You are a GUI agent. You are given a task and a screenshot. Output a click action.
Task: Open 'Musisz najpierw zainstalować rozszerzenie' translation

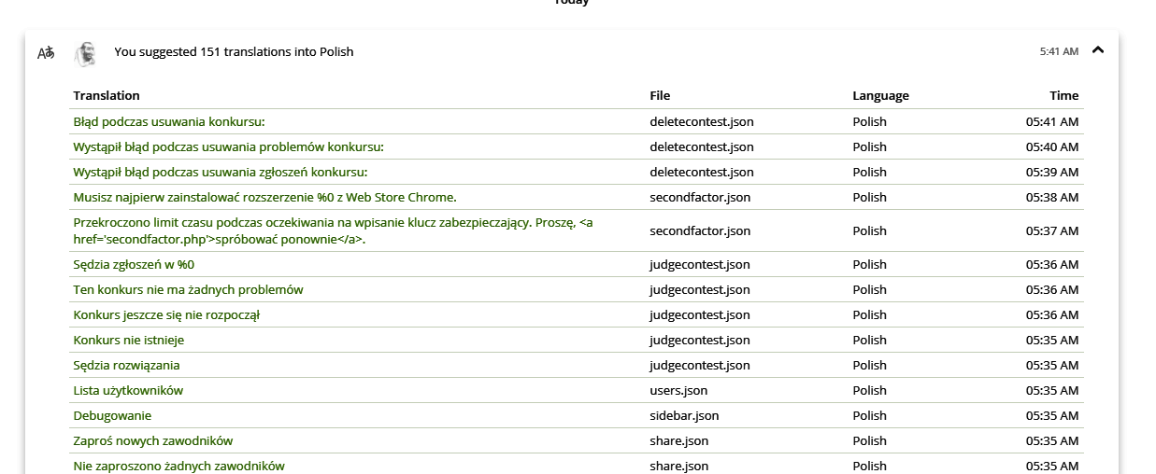tap(264, 197)
